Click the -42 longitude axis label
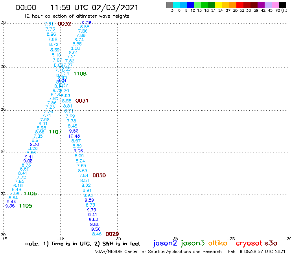 pos(60,239)
